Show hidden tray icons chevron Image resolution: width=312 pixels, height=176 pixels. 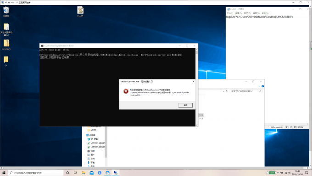tap(278, 173)
